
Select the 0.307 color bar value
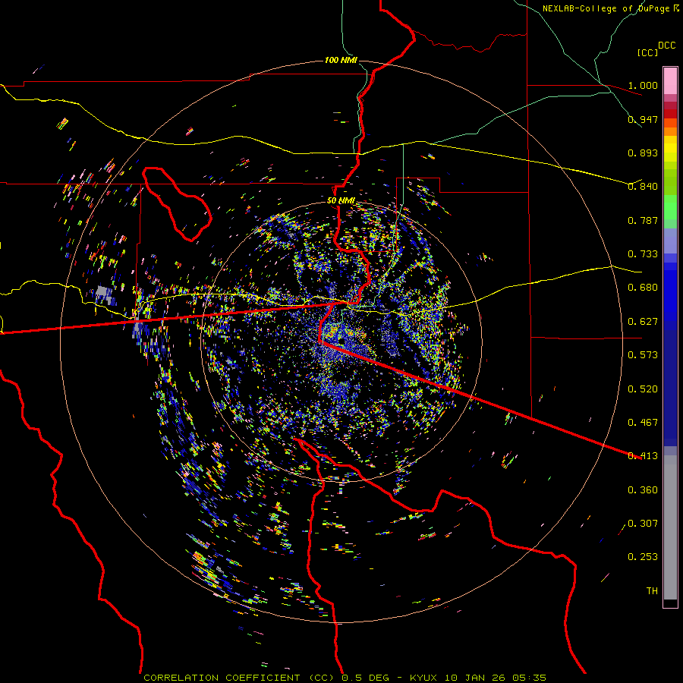[x=643, y=524]
